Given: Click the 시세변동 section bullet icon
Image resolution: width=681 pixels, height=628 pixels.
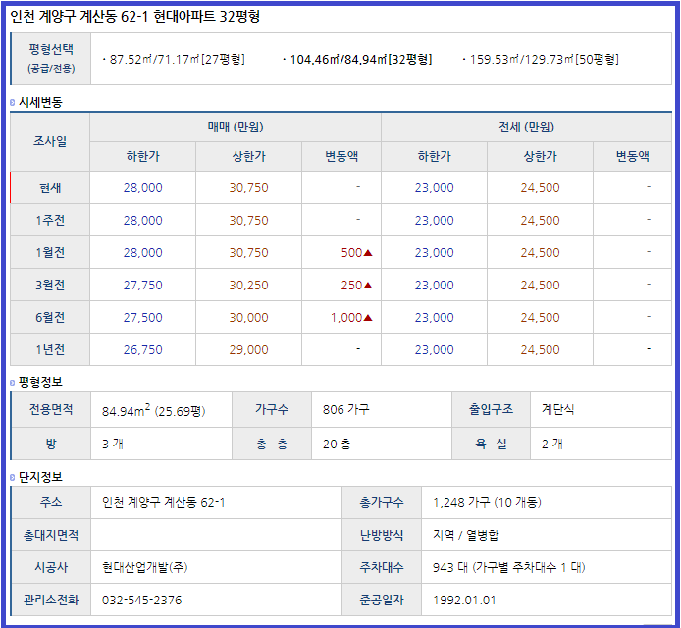Looking at the screenshot, I should click(12, 103).
